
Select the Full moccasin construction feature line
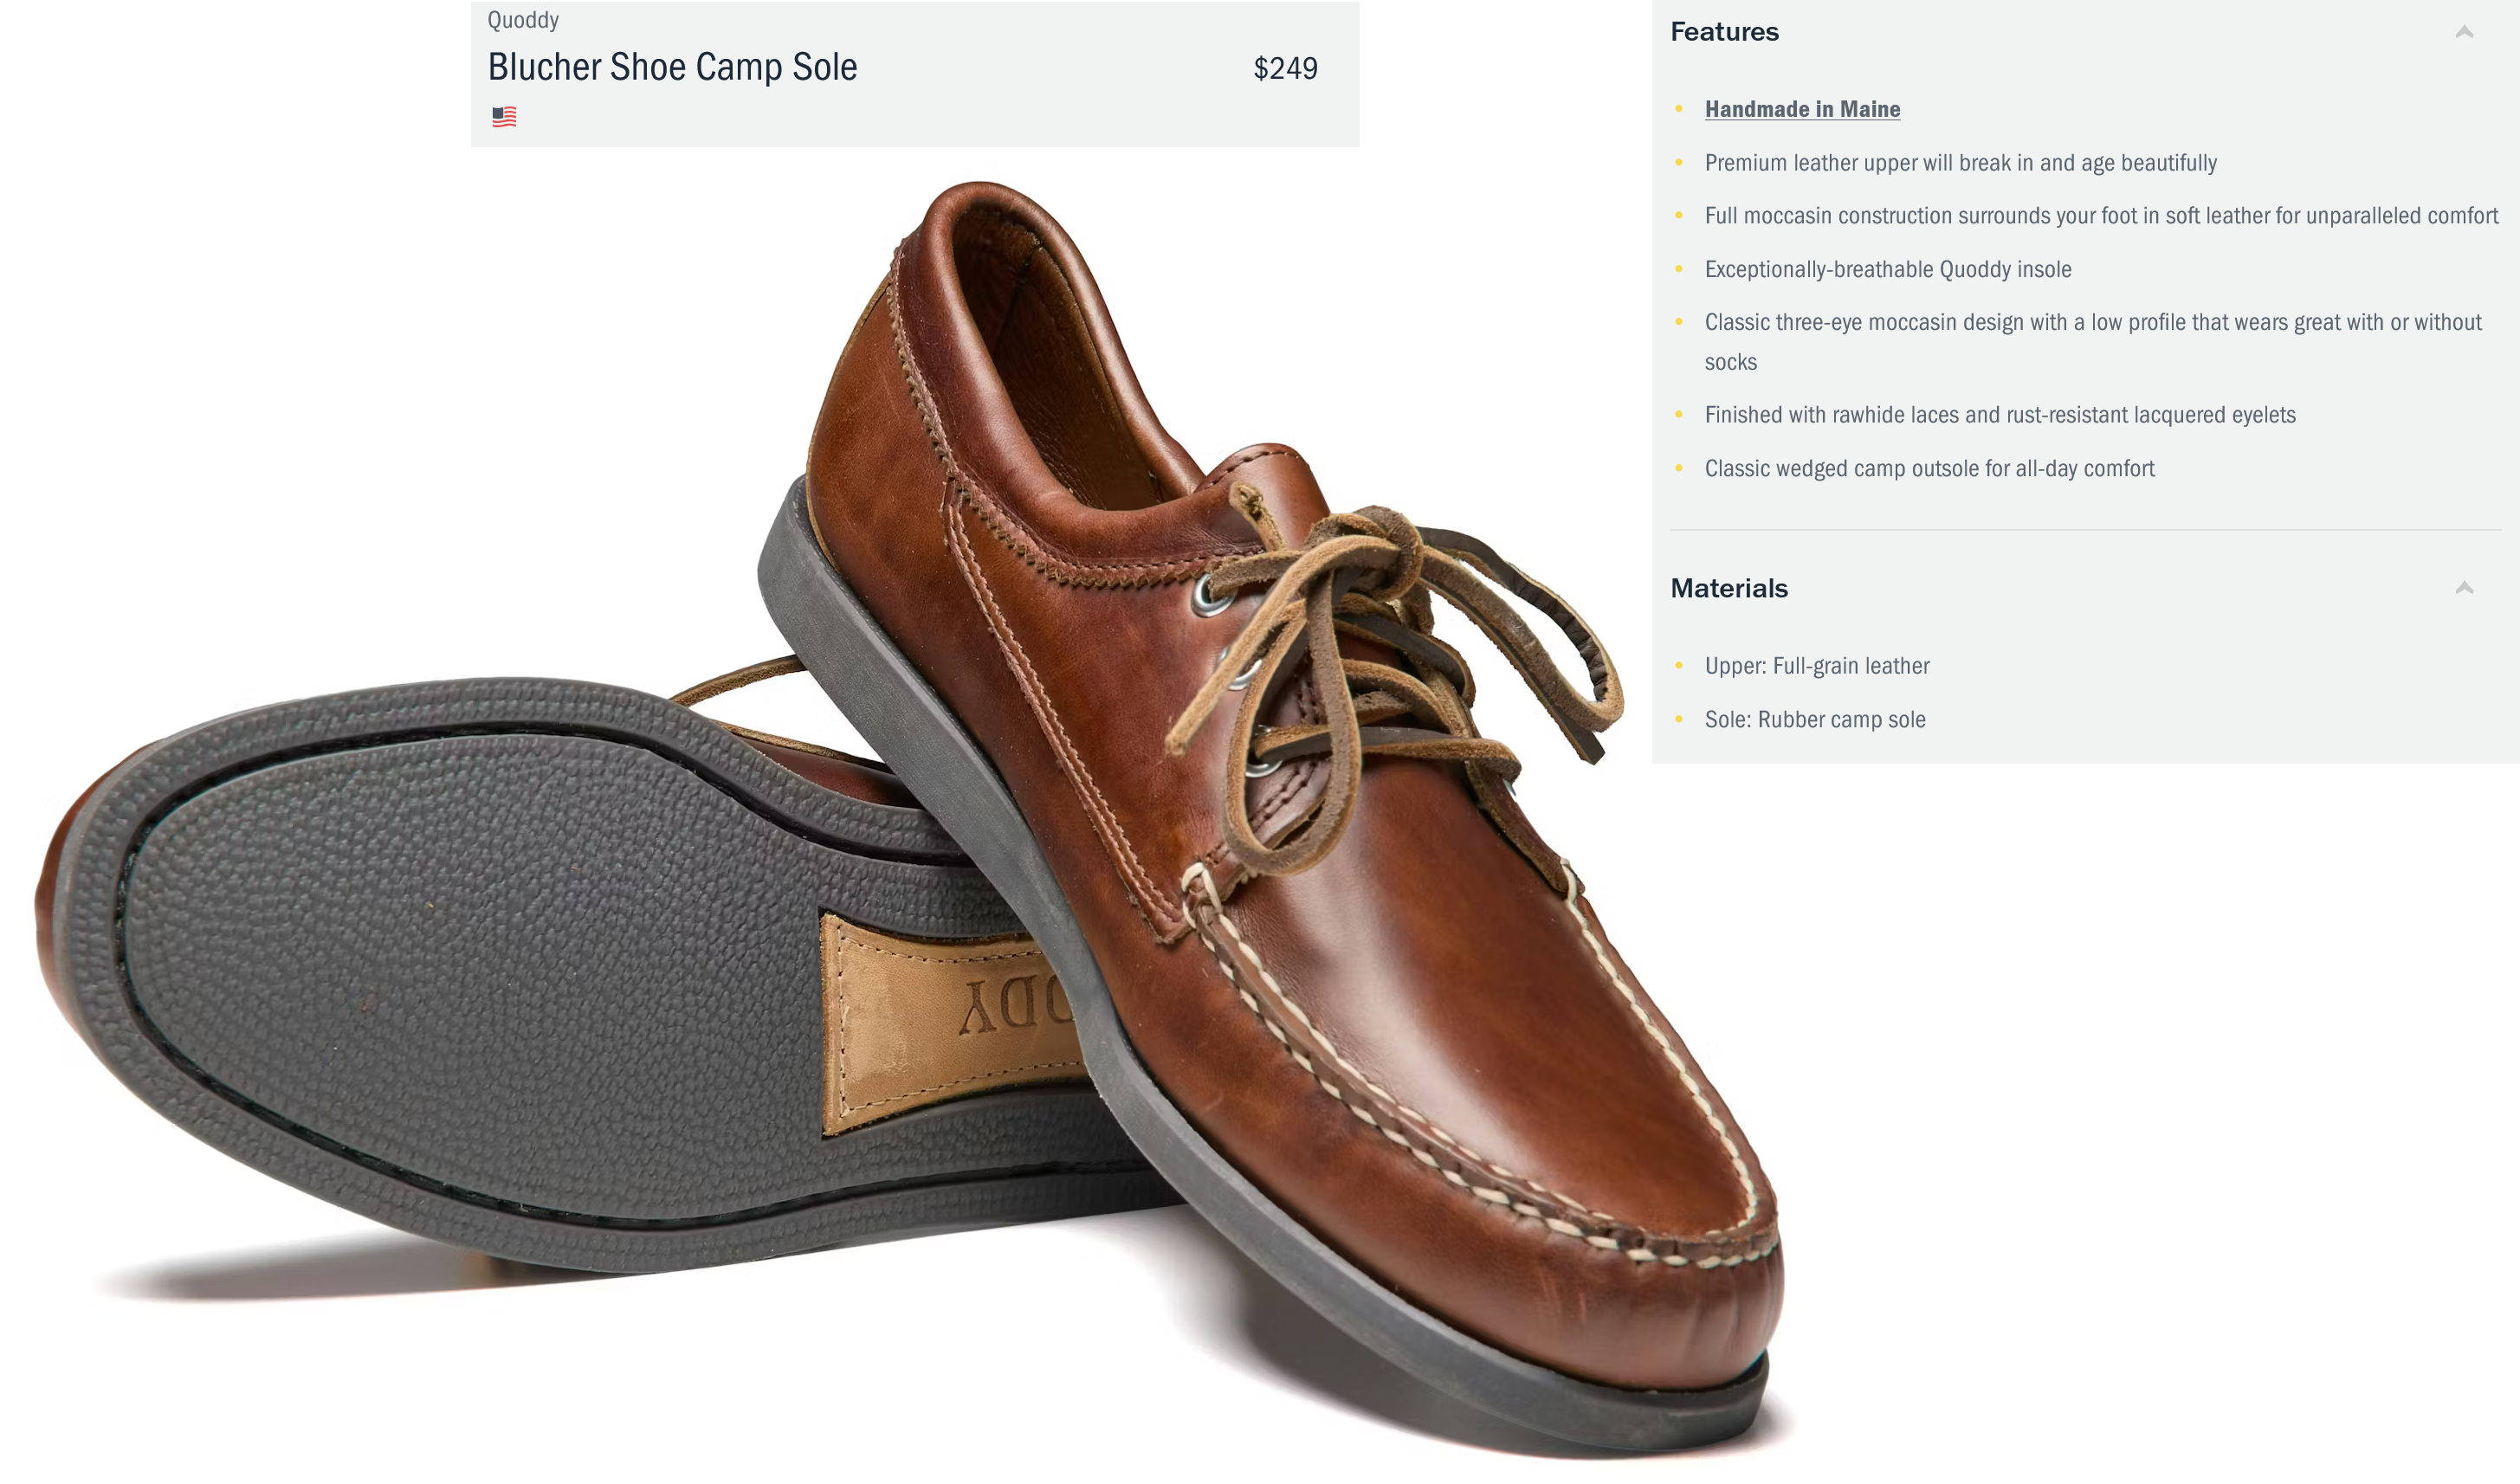pyautogui.click(x=2101, y=216)
